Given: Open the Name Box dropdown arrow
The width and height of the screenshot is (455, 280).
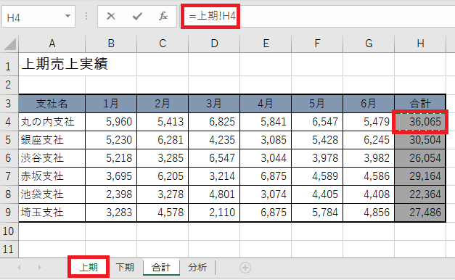Looking at the screenshot, I should (x=67, y=16).
